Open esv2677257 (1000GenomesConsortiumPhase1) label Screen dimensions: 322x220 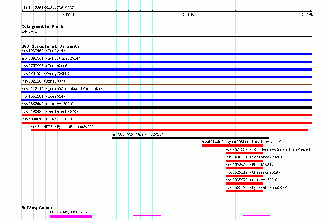click(269, 149)
